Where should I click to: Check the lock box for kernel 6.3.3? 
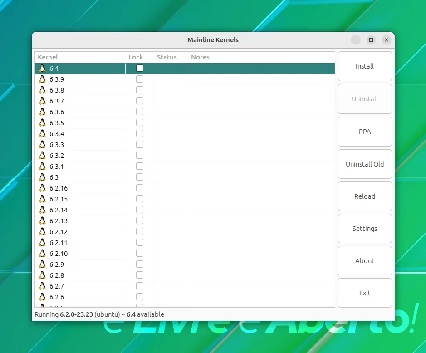tap(140, 144)
